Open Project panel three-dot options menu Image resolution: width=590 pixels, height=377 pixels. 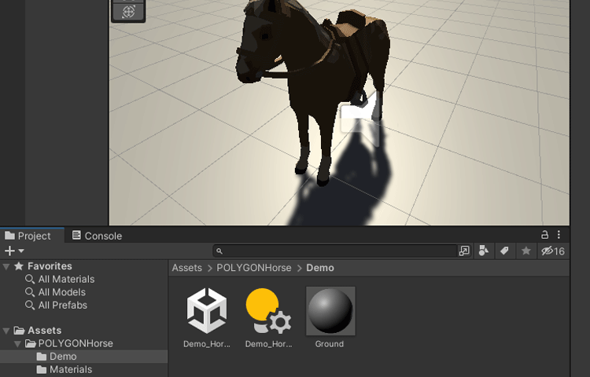(x=559, y=235)
